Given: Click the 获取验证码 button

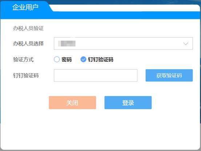Looking at the screenshot, I should click(x=169, y=75).
